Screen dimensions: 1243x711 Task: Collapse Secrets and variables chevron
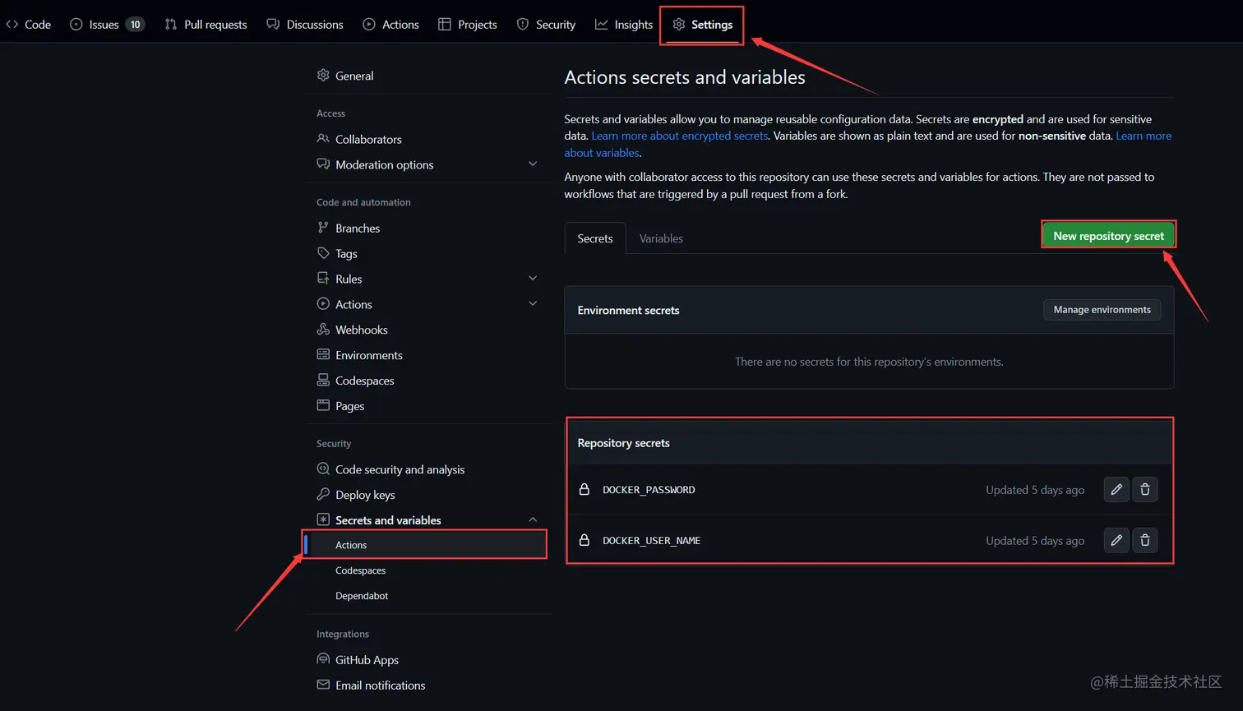coord(533,519)
